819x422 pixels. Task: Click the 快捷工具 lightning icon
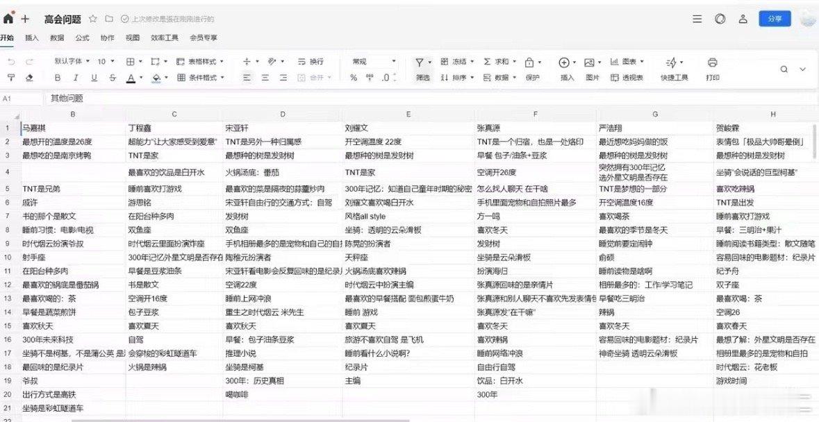point(671,62)
